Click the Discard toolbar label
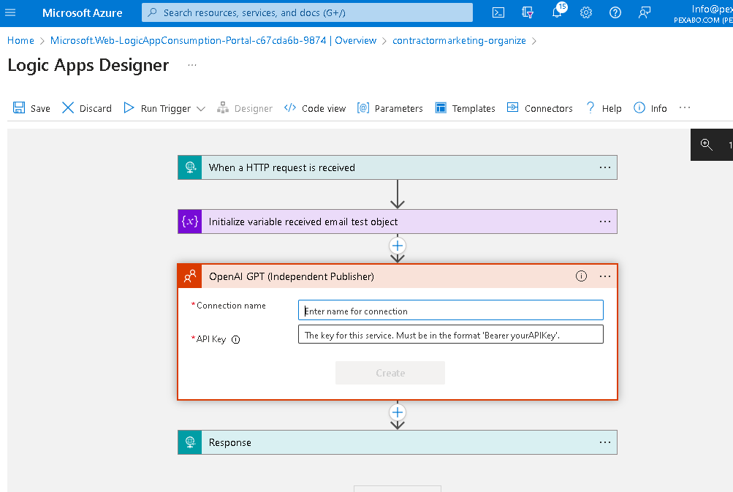Image resolution: width=733 pixels, height=492 pixels. click(95, 108)
